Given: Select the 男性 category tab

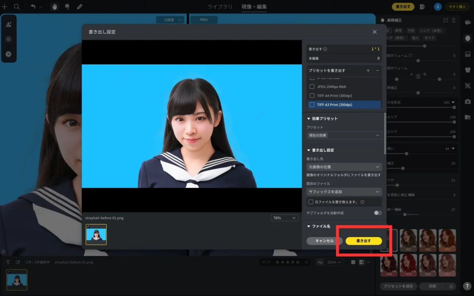Looking at the screenshot, I should pyautogui.click(x=398, y=30).
